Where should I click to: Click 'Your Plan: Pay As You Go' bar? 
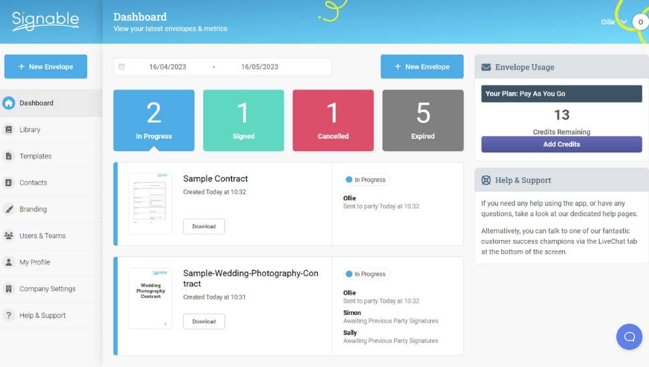click(561, 94)
